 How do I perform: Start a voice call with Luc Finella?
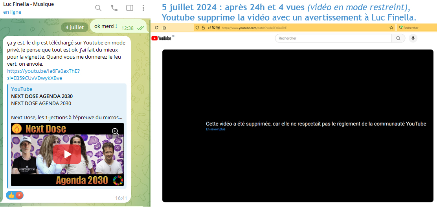tap(114, 8)
